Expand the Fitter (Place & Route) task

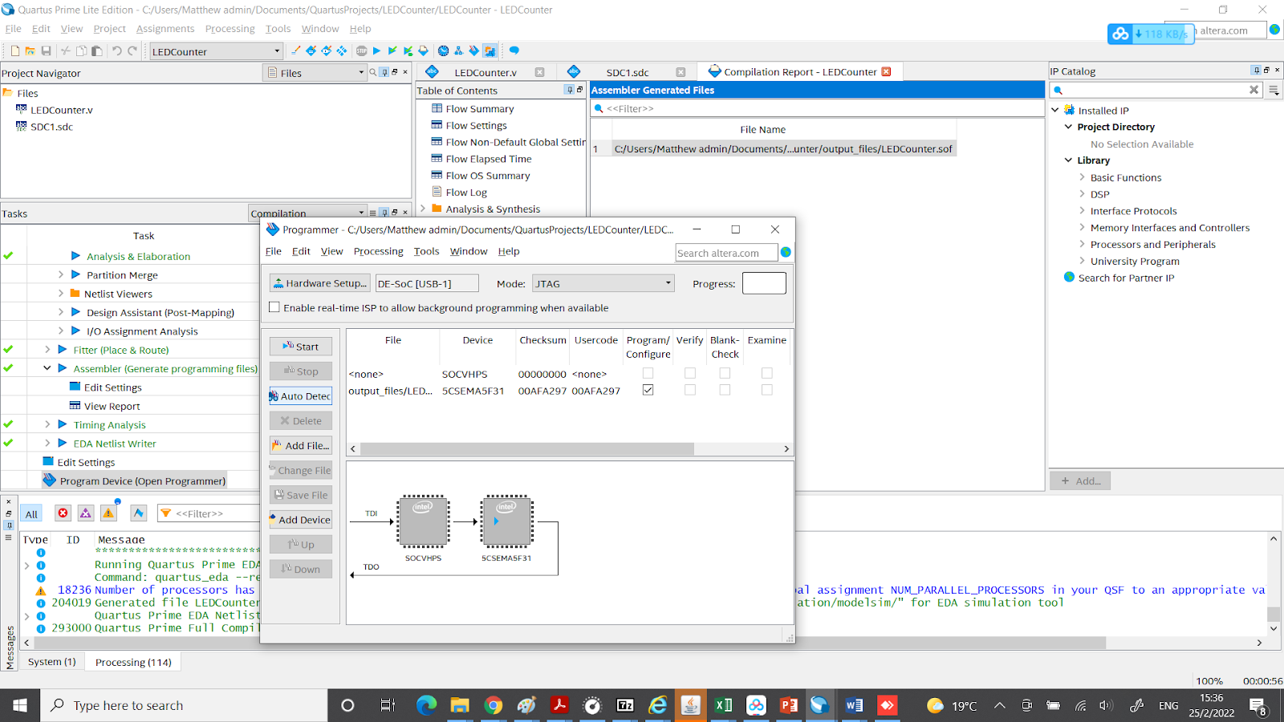coord(47,350)
